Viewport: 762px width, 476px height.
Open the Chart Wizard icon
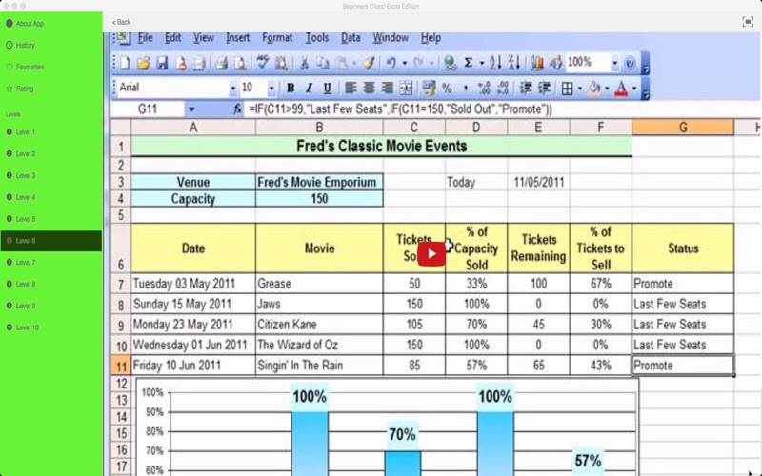537,63
